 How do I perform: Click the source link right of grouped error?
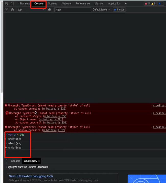(159, 113)
